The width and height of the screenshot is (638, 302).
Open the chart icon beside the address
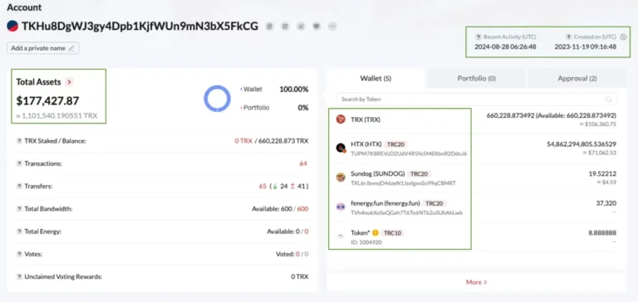(301, 27)
